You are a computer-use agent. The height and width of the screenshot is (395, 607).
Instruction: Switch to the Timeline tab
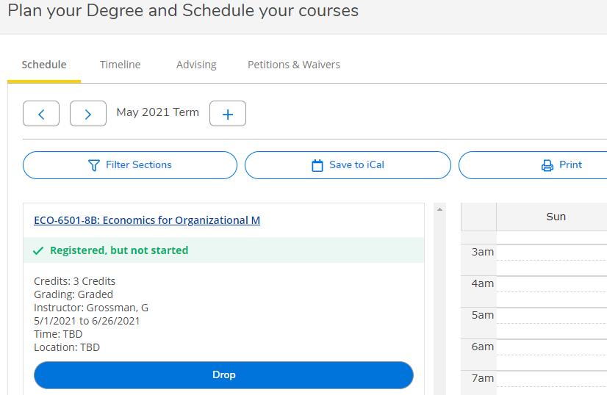120,65
